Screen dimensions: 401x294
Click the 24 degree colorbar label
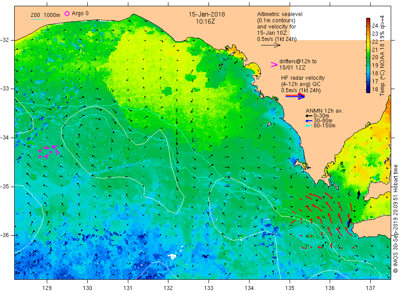pyautogui.click(x=375, y=25)
